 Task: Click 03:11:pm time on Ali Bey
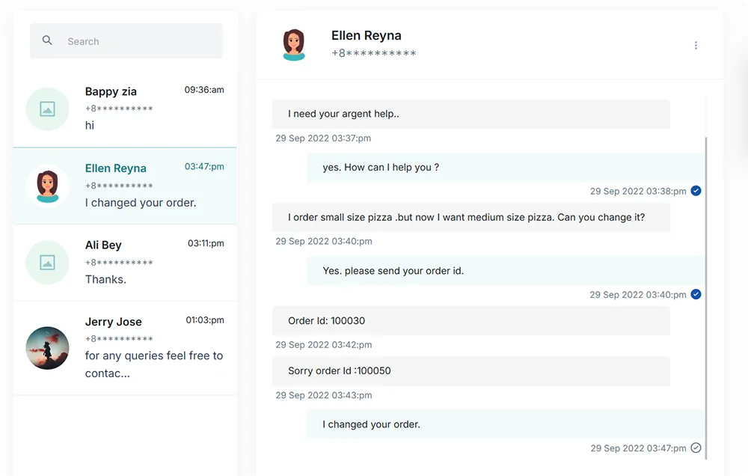pos(206,243)
